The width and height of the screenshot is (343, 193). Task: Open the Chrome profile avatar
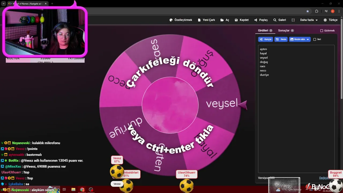pos(333,11)
